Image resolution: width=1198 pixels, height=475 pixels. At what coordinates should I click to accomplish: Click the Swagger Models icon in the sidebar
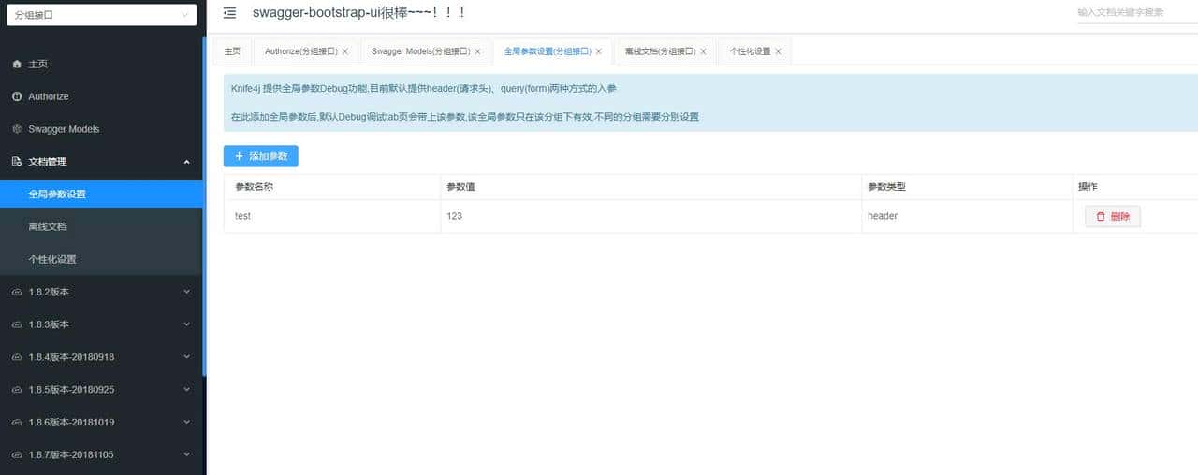[17, 129]
